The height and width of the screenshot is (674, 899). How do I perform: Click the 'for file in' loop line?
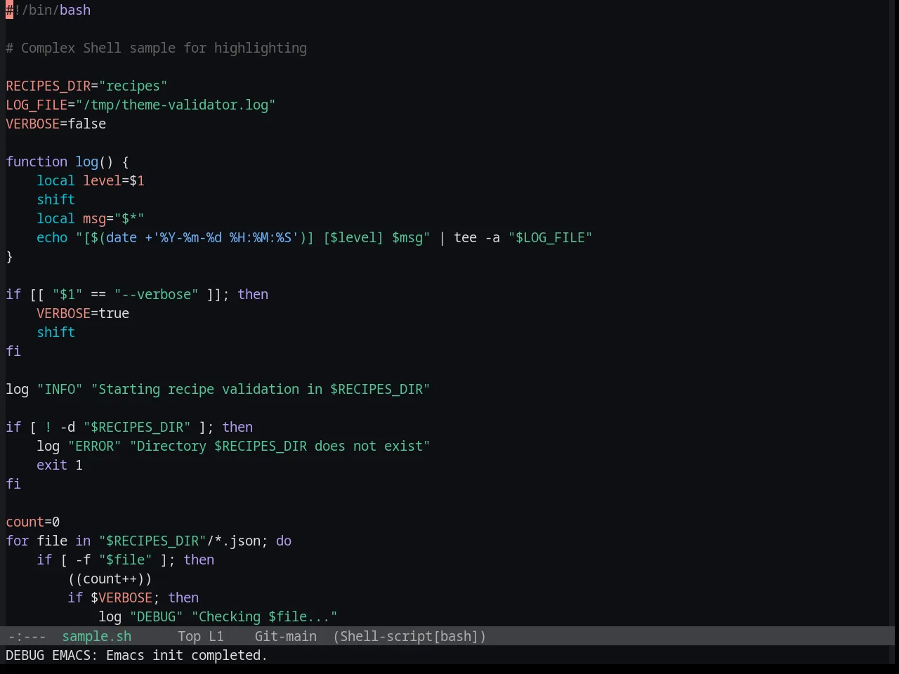click(x=148, y=541)
